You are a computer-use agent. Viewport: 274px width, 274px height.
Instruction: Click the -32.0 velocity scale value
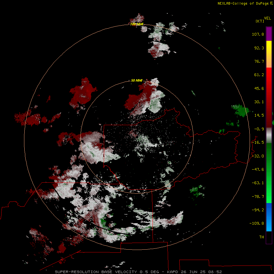tap(258, 156)
